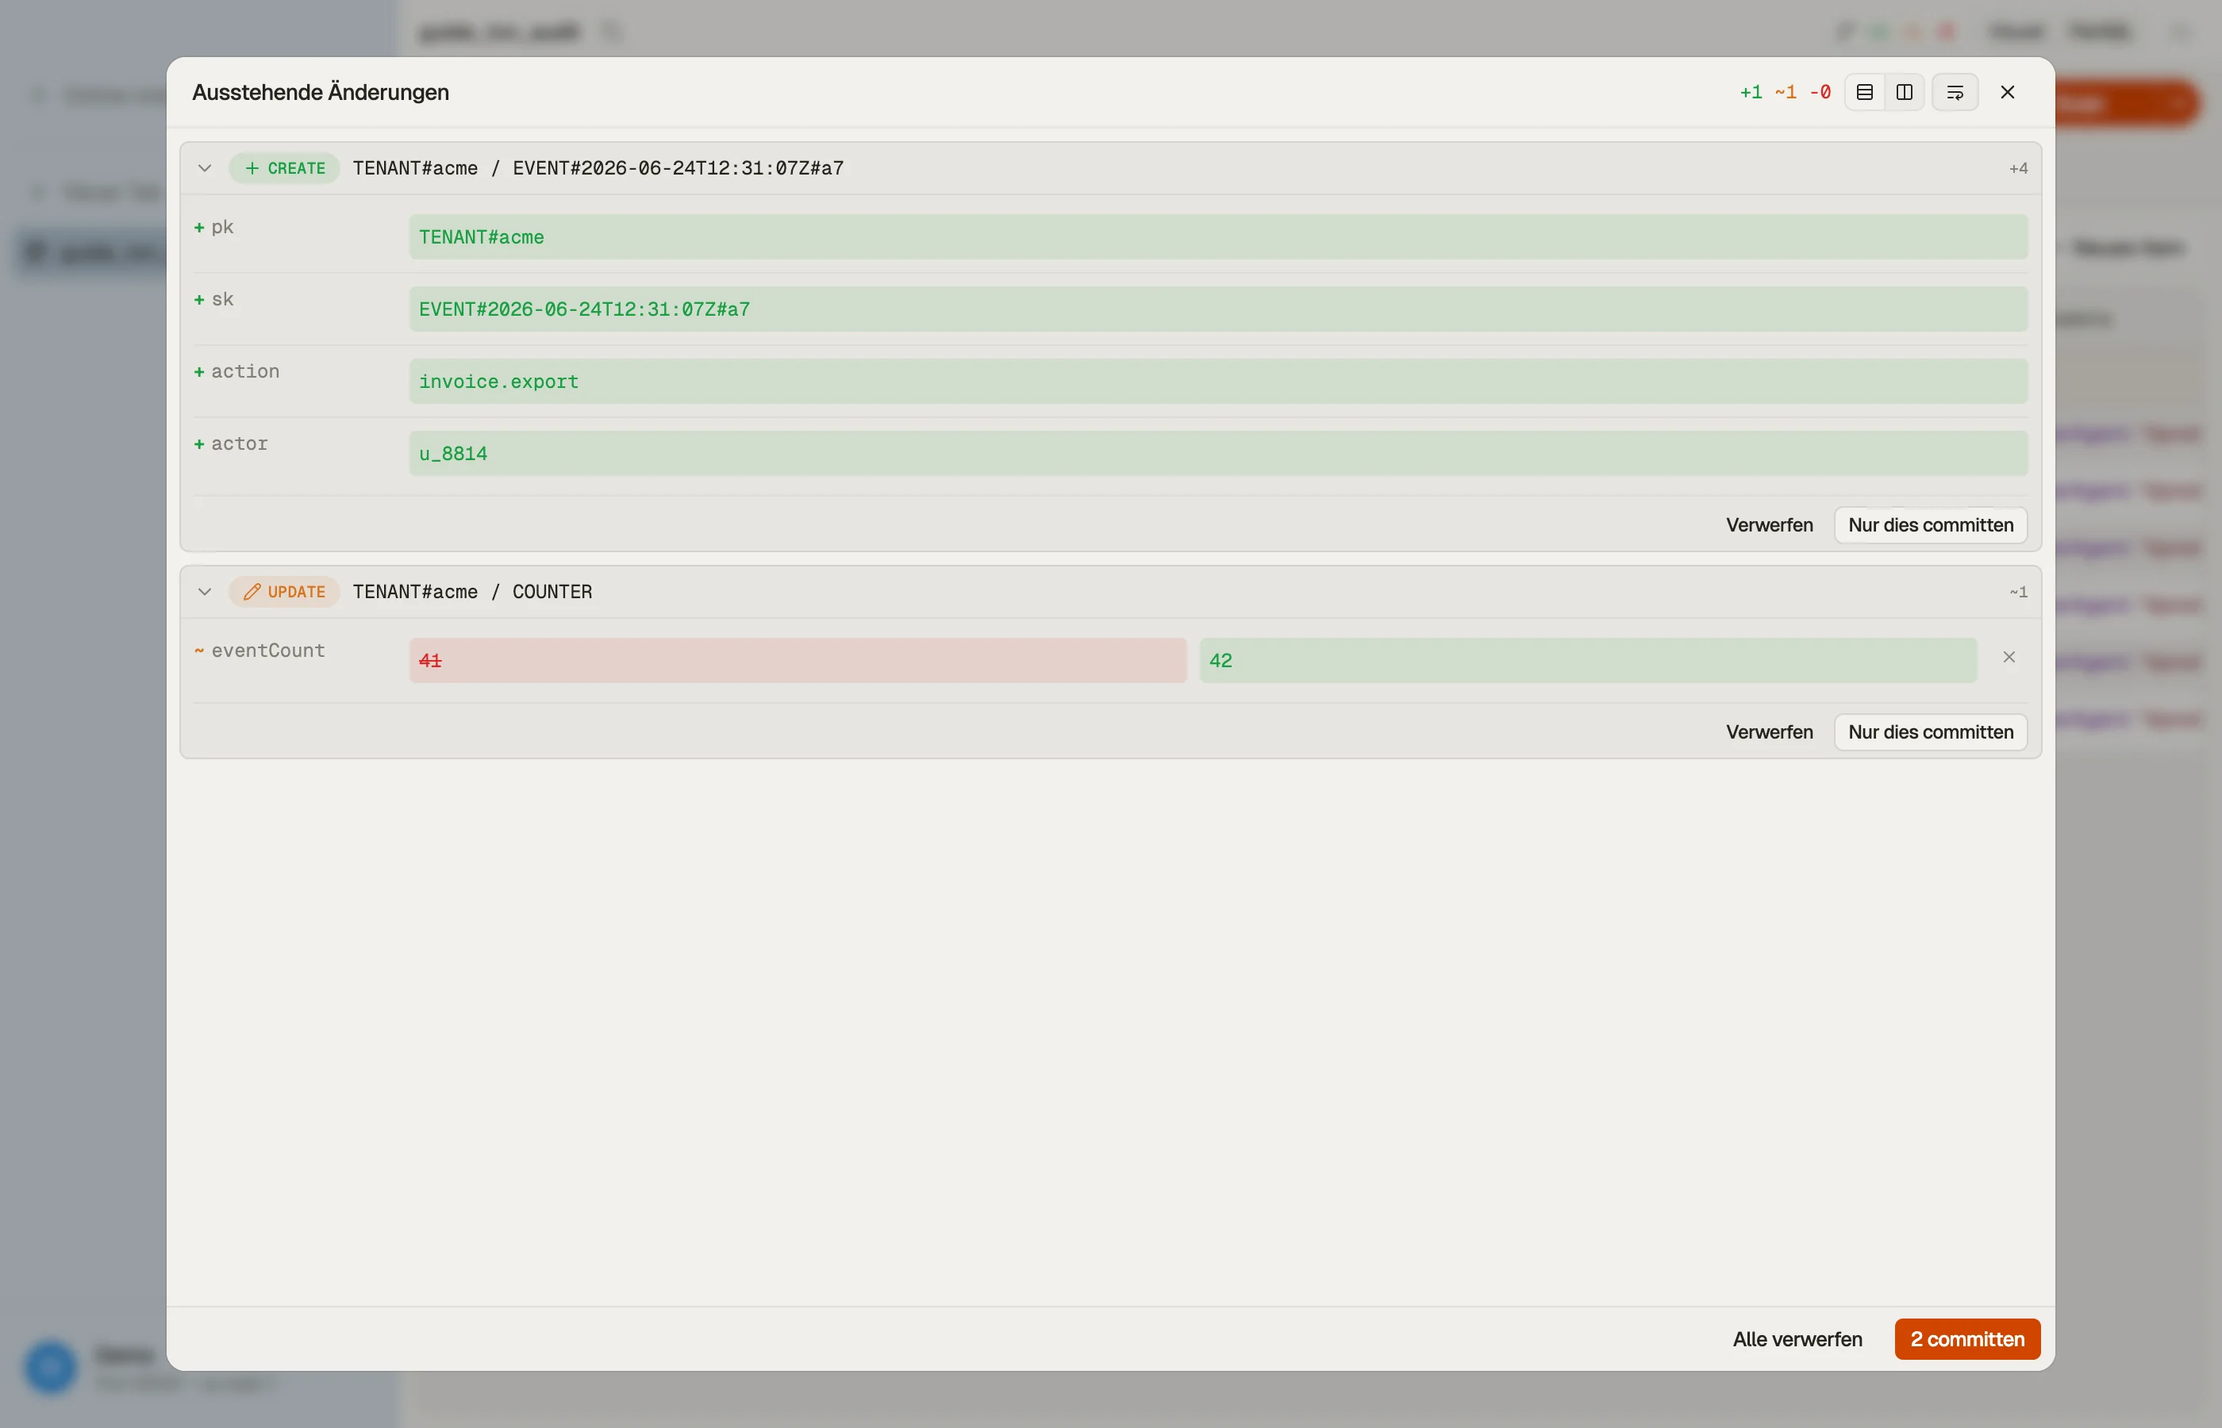Viewport: 2222px width, 1428px height.
Task: Click the pk attribute label
Action: [222, 227]
